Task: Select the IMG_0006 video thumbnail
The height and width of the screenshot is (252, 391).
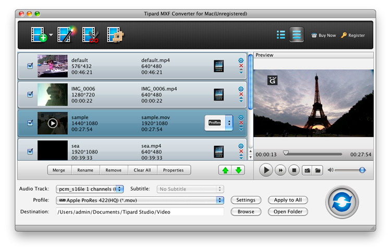Action: coord(53,95)
